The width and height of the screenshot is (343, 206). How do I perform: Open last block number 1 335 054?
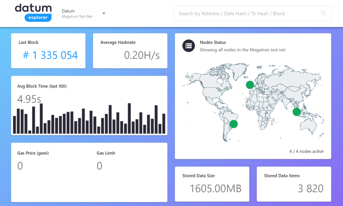coord(50,55)
